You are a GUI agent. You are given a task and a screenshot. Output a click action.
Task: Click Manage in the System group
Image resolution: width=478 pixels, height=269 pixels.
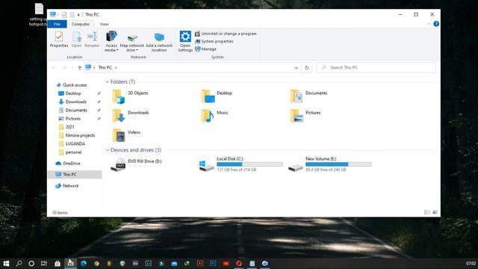pyautogui.click(x=206, y=49)
